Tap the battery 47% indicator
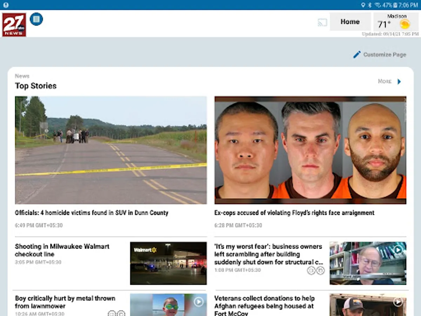 390,5
